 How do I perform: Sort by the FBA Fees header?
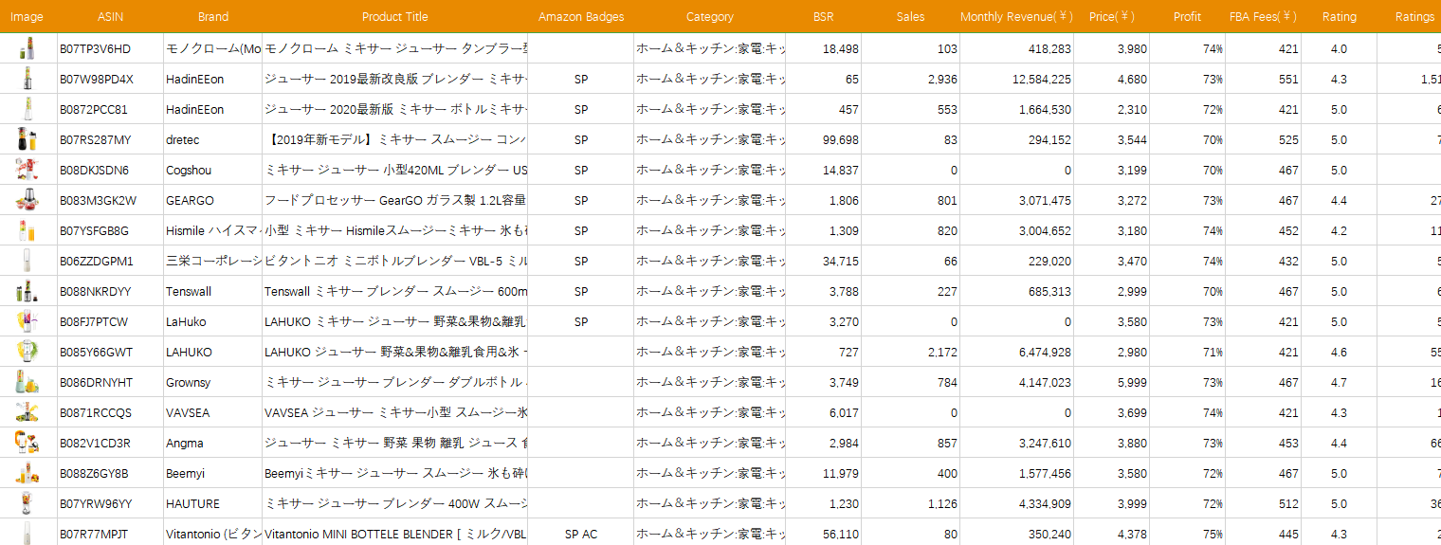[1264, 17]
